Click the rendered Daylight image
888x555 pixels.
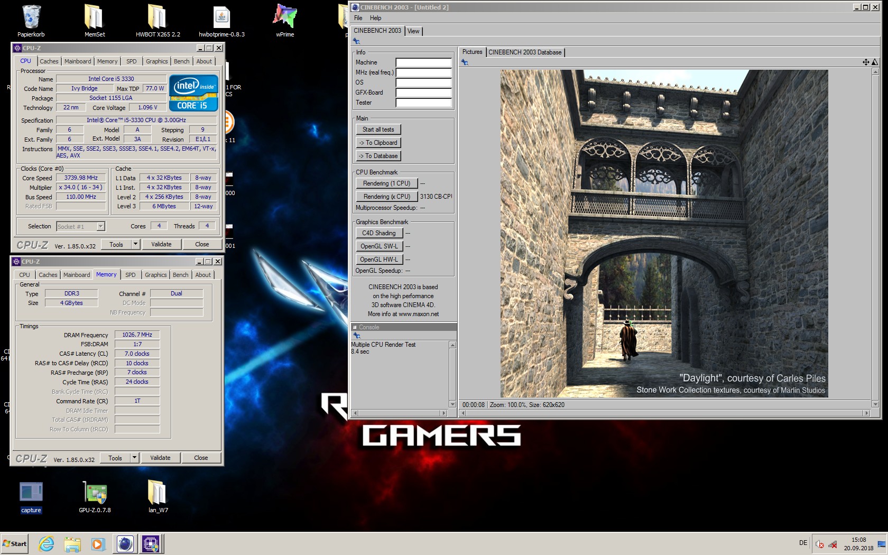pyautogui.click(x=664, y=234)
